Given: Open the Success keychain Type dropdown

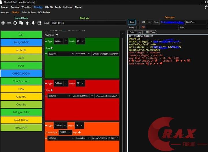Looking at the screenshot, I should 61,41.
